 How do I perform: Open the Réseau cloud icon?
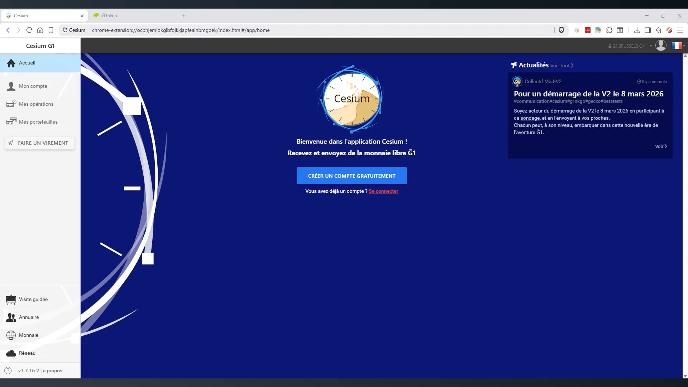click(x=11, y=353)
